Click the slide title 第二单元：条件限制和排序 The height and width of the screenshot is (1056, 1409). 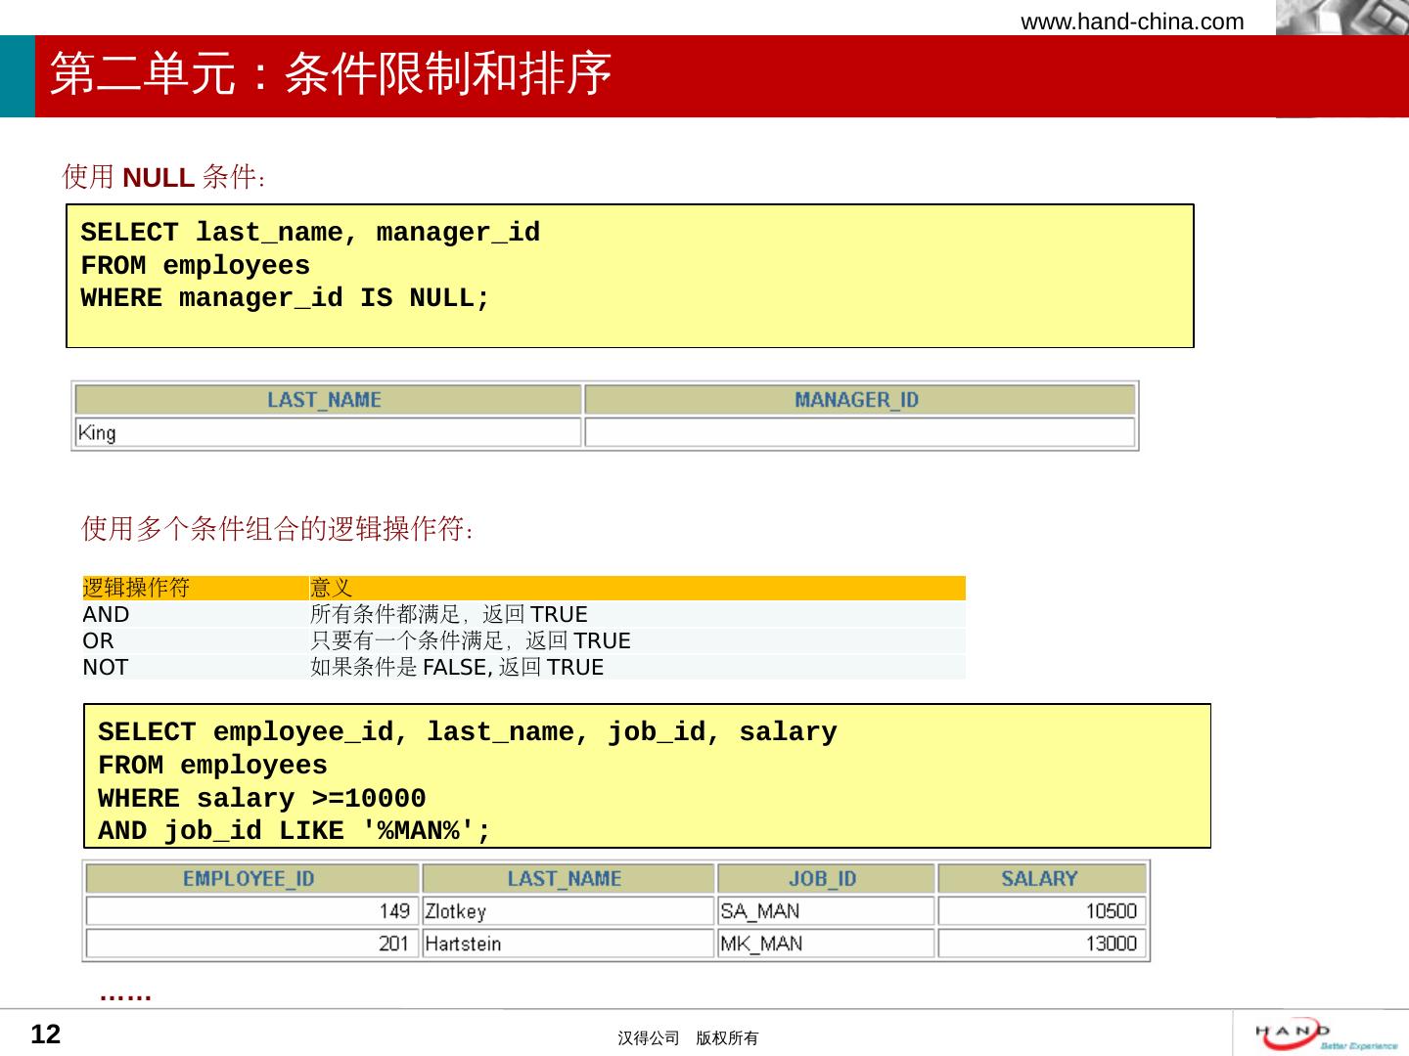tap(331, 74)
